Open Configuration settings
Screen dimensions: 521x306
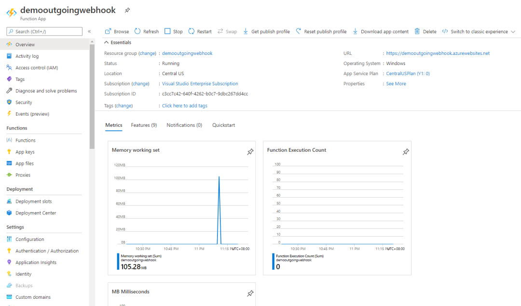click(44, 239)
